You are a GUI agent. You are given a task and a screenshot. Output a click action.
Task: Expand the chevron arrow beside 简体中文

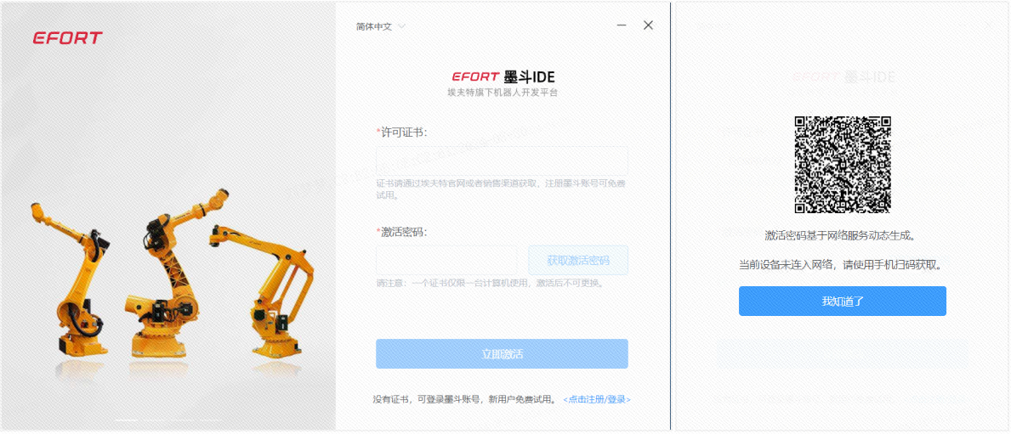401,27
